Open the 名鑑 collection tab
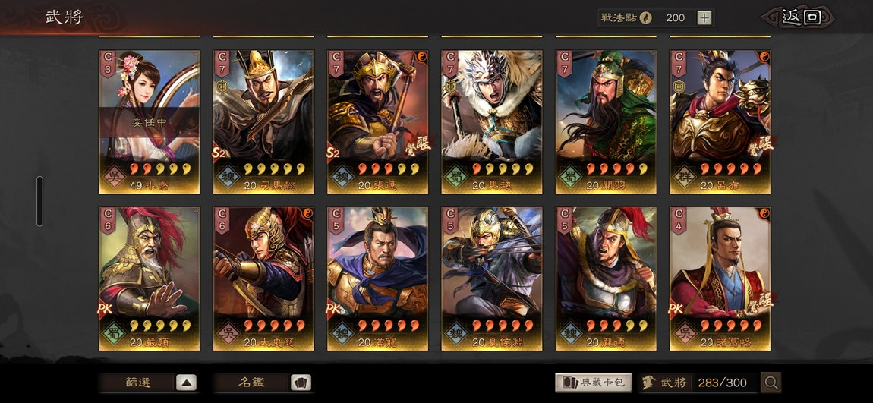The width and height of the screenshot is (873, 403). (x=252, y=383)
